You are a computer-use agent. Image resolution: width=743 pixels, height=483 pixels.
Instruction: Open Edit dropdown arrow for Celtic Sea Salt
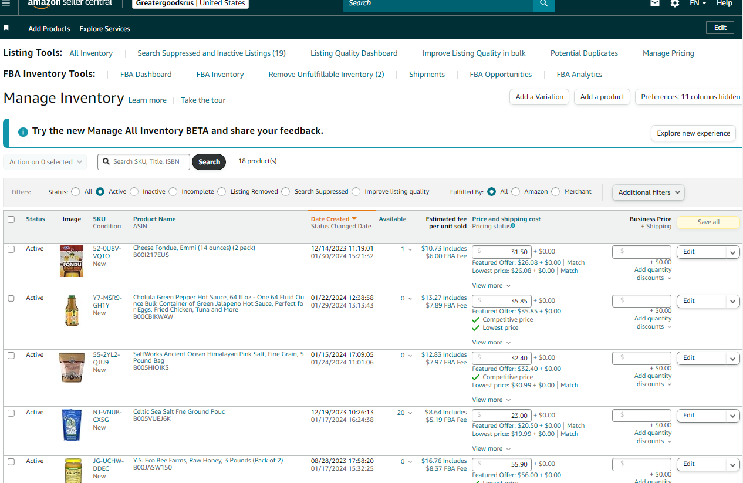click(733, 416)
